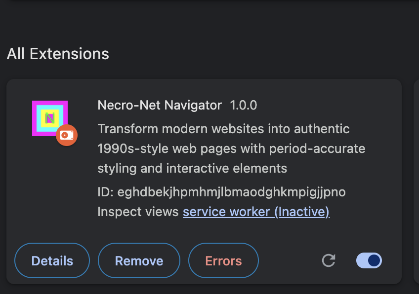Open the service worker (Inactive) link
Image resolution: width=419 pixels, height=294 pixels.
click(256, 212)
